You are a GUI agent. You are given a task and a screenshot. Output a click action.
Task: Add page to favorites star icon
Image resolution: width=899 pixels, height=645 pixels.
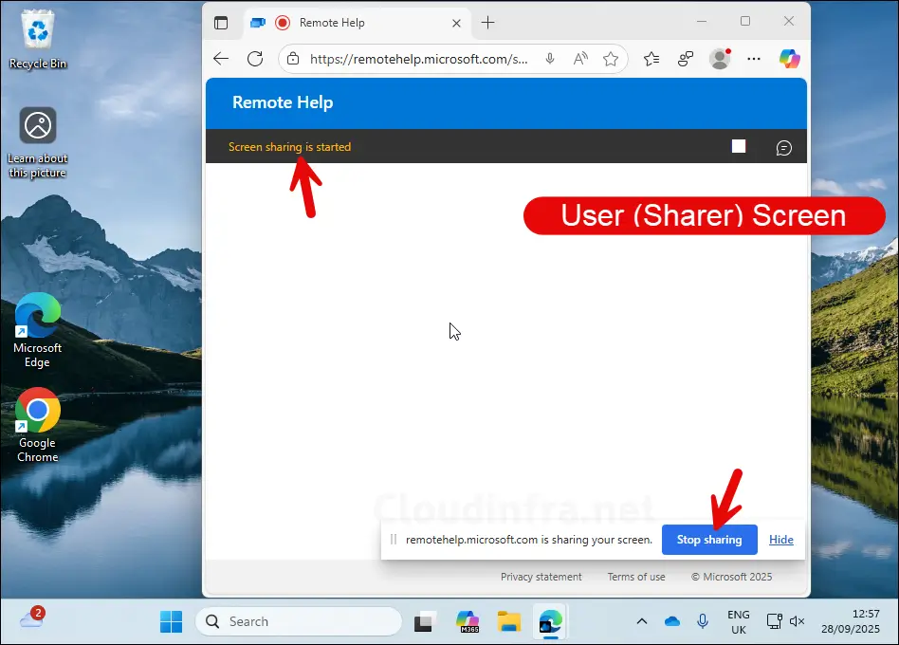(611, 59)
